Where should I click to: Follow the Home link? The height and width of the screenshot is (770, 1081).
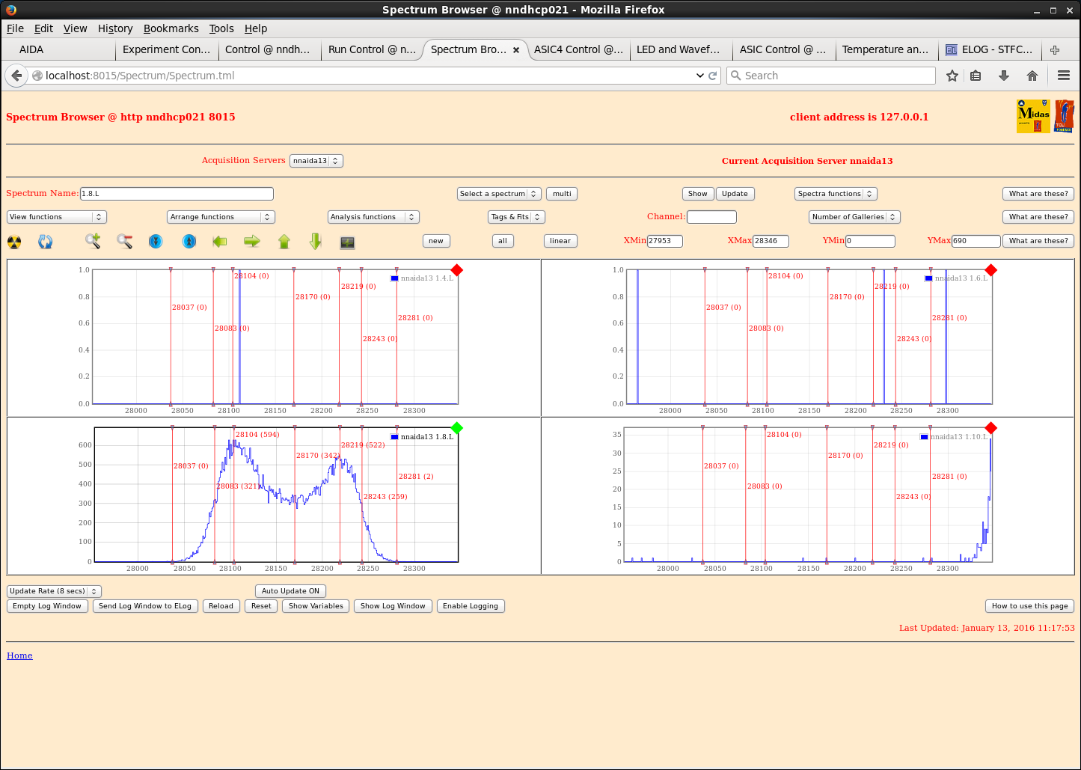click(19, 656)
